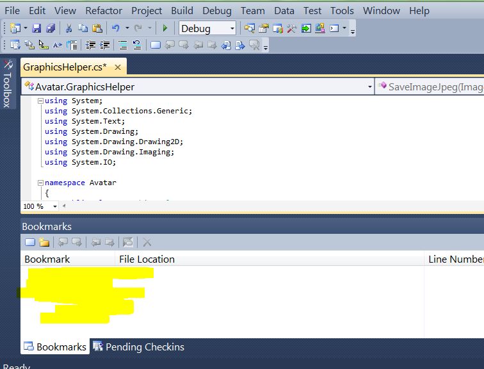
Task: Open standard toolbar overflow options
Action: coord(353,31)
